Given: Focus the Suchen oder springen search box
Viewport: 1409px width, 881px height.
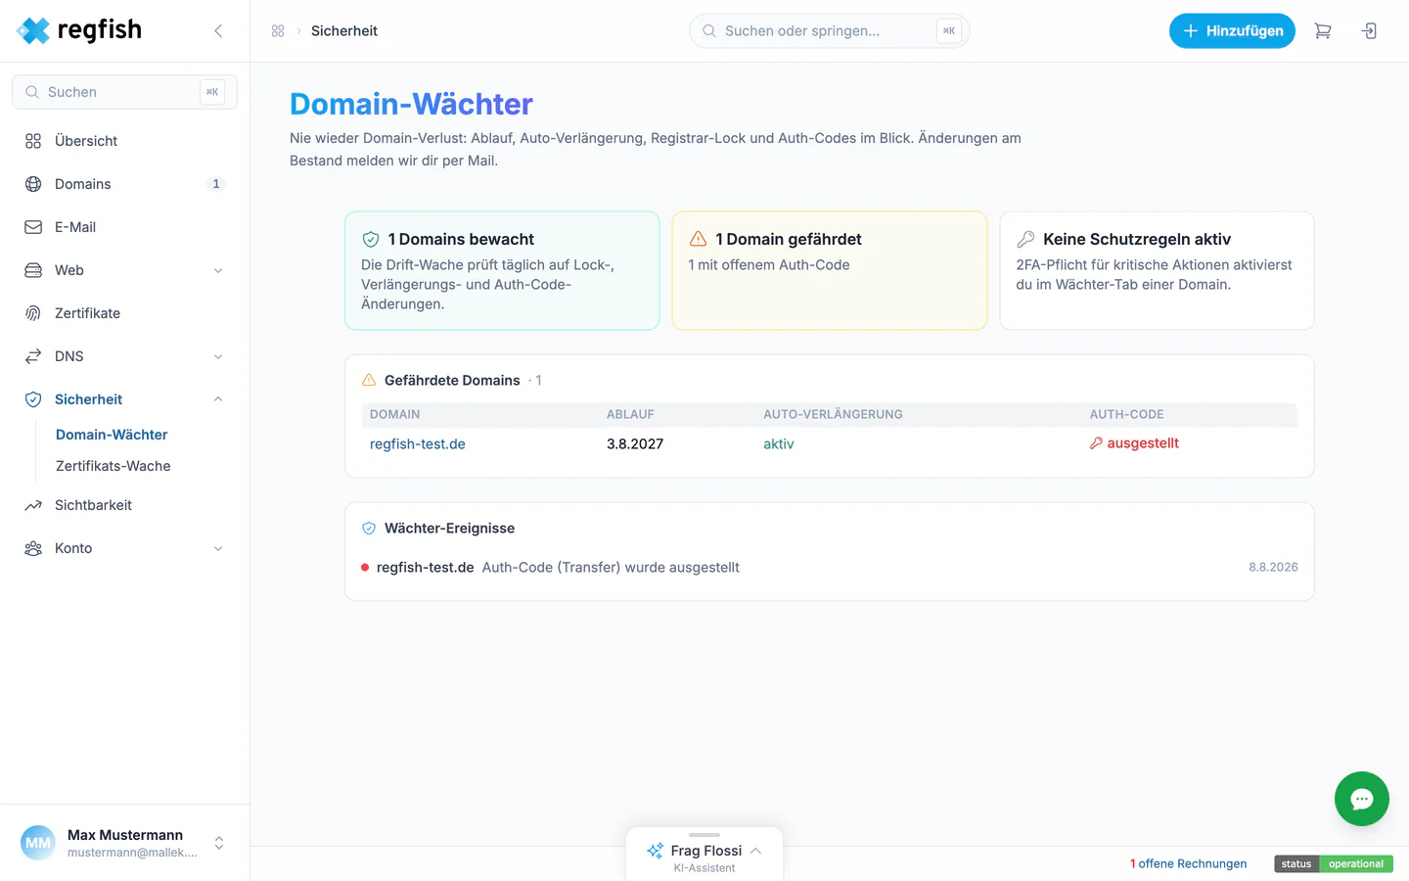Looking at the screenshot, I should (830, 31).
